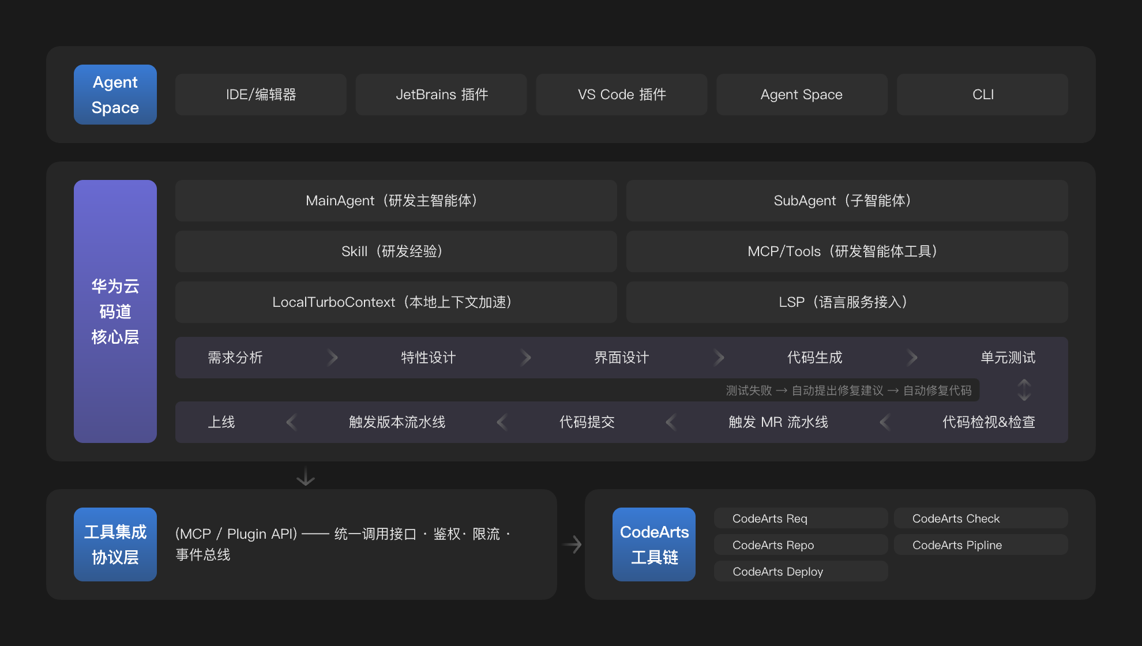Click the left chevron before 代码提交
Image resolution: width=1142 pixels, height=646 pixels.
pyautogui.click(x=502, y=422)
